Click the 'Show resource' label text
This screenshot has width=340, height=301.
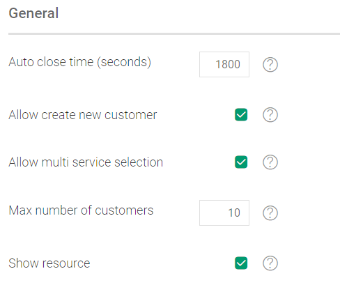point(49,263)
